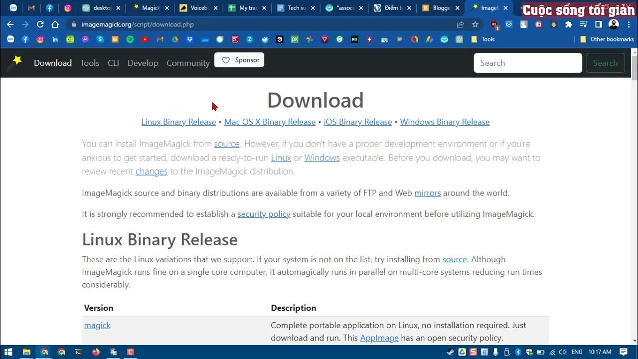Open the Chrome extensions puzzle icon
This screenshot has width=638, height=359.
click(569, 24)
